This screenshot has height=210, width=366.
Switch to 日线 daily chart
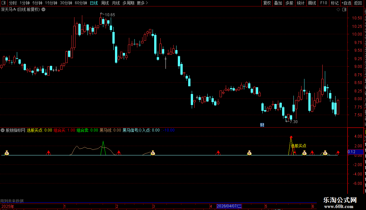click(94, 3)
